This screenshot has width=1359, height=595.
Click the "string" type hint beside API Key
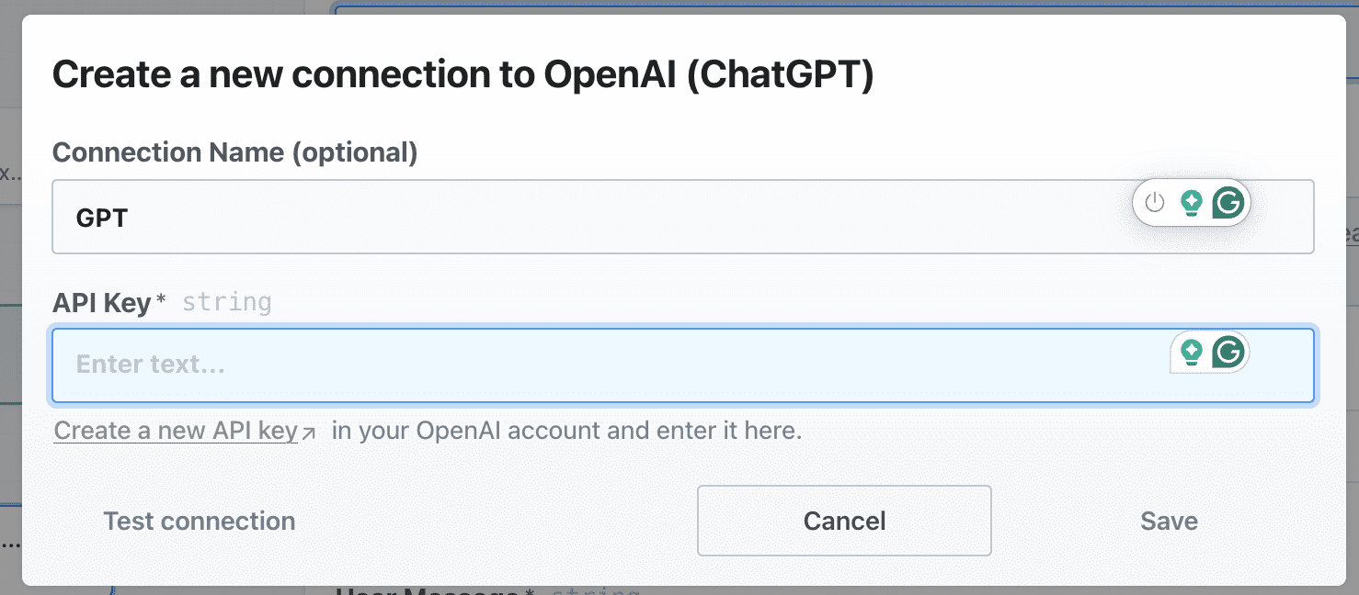226,301
